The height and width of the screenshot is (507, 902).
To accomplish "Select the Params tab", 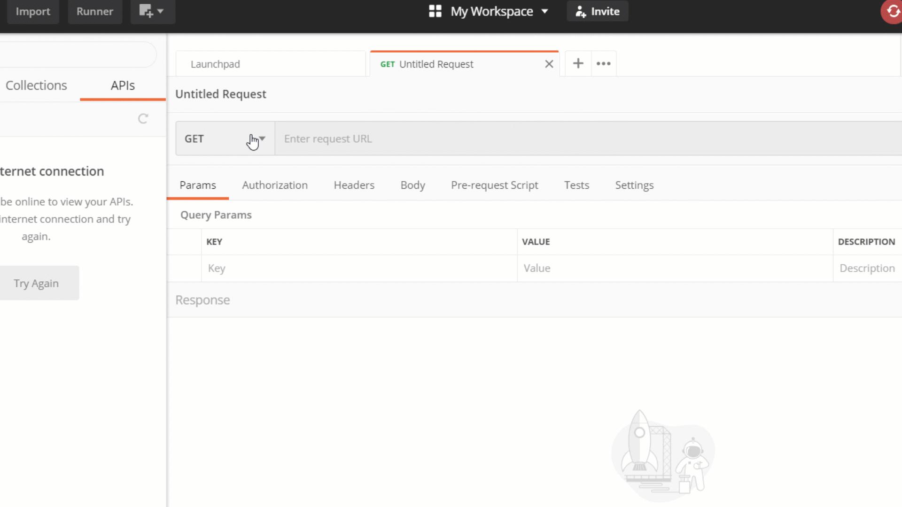I will pyautogui.click(x=198, y=185).
